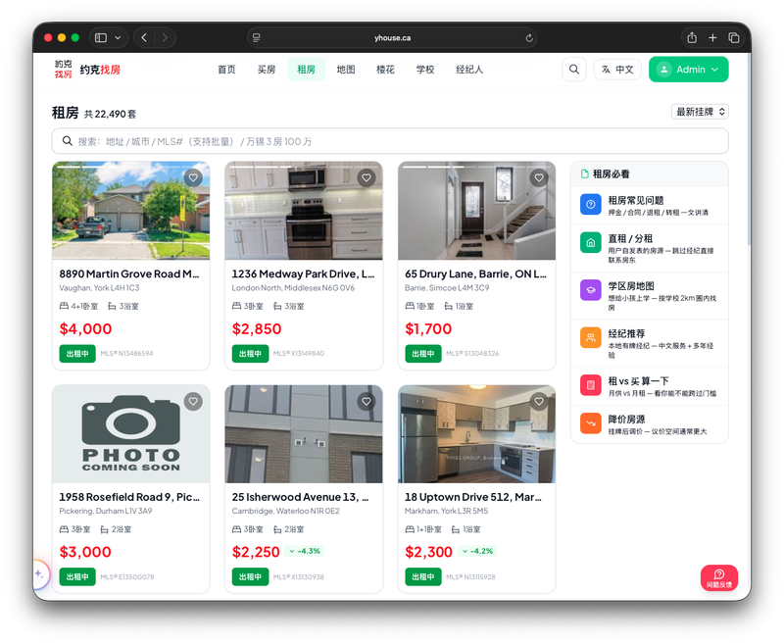784x644 pixels.
Task: Open the 经纪人 nav tab
Action: tap(469, 70)
